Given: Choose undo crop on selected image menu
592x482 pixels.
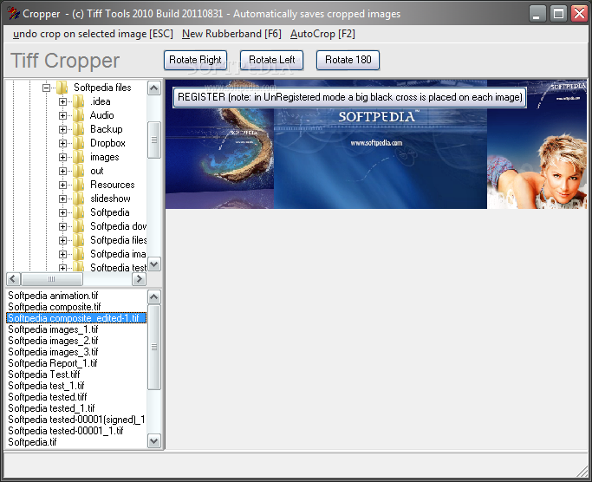Looking at the screenshot, I should pos(93,34).
